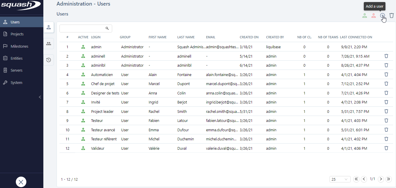Click inside the user search field
Screen dimensions: 396x188
[x=82, y=28]
